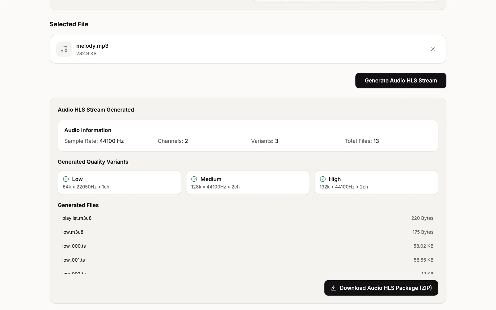The height and width of the screenshot is (310, 496).
Task: Click the melody.mp3 file name
Action: [x=92, y=46]
